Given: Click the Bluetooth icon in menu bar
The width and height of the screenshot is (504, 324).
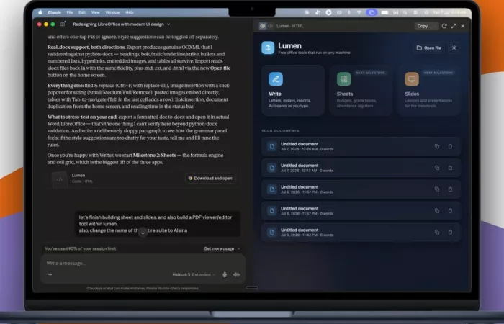Looking at the screenshot, I should [x=348, y=12].
